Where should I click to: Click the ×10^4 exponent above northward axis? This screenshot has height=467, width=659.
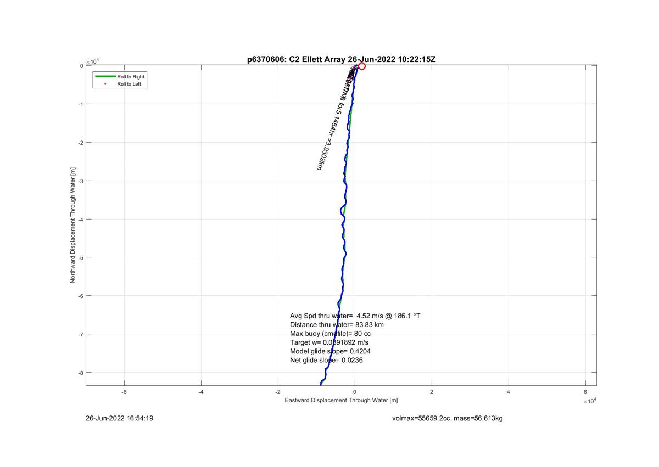coord(92,61)
